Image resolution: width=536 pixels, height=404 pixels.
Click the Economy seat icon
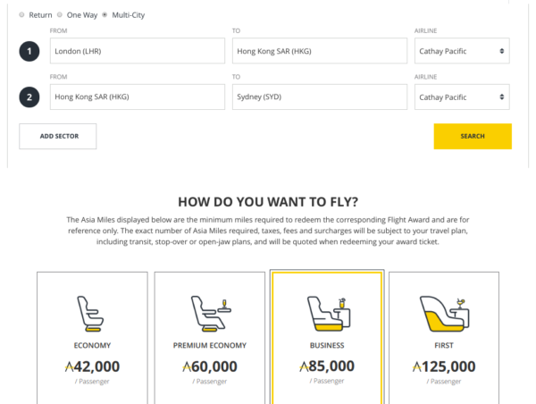tap(92, 313)
